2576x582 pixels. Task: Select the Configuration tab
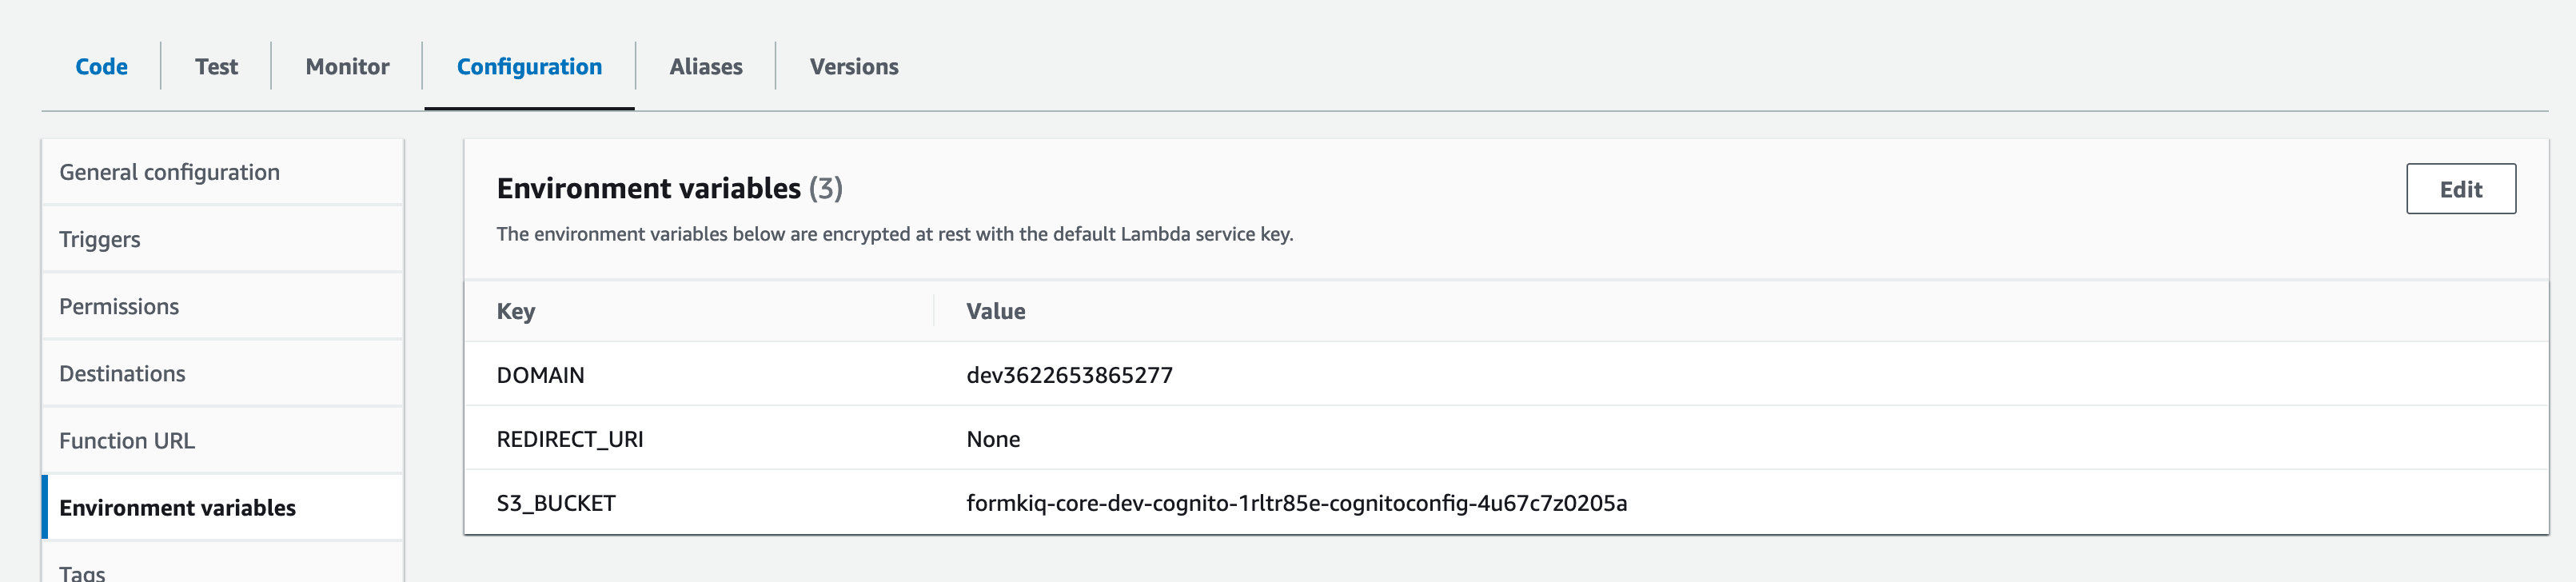pos(529,67)
